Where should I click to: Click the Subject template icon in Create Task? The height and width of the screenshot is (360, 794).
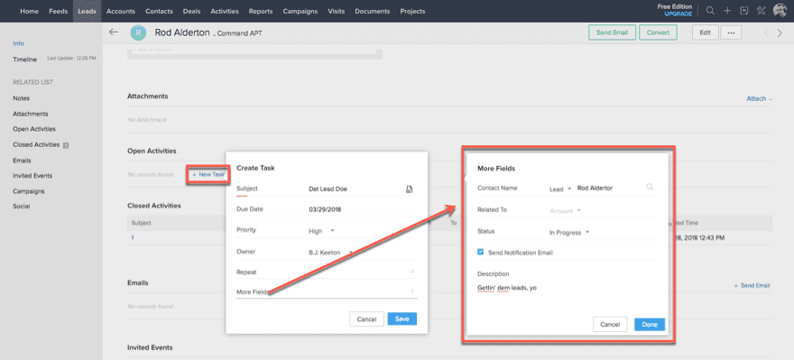(409, 189)
